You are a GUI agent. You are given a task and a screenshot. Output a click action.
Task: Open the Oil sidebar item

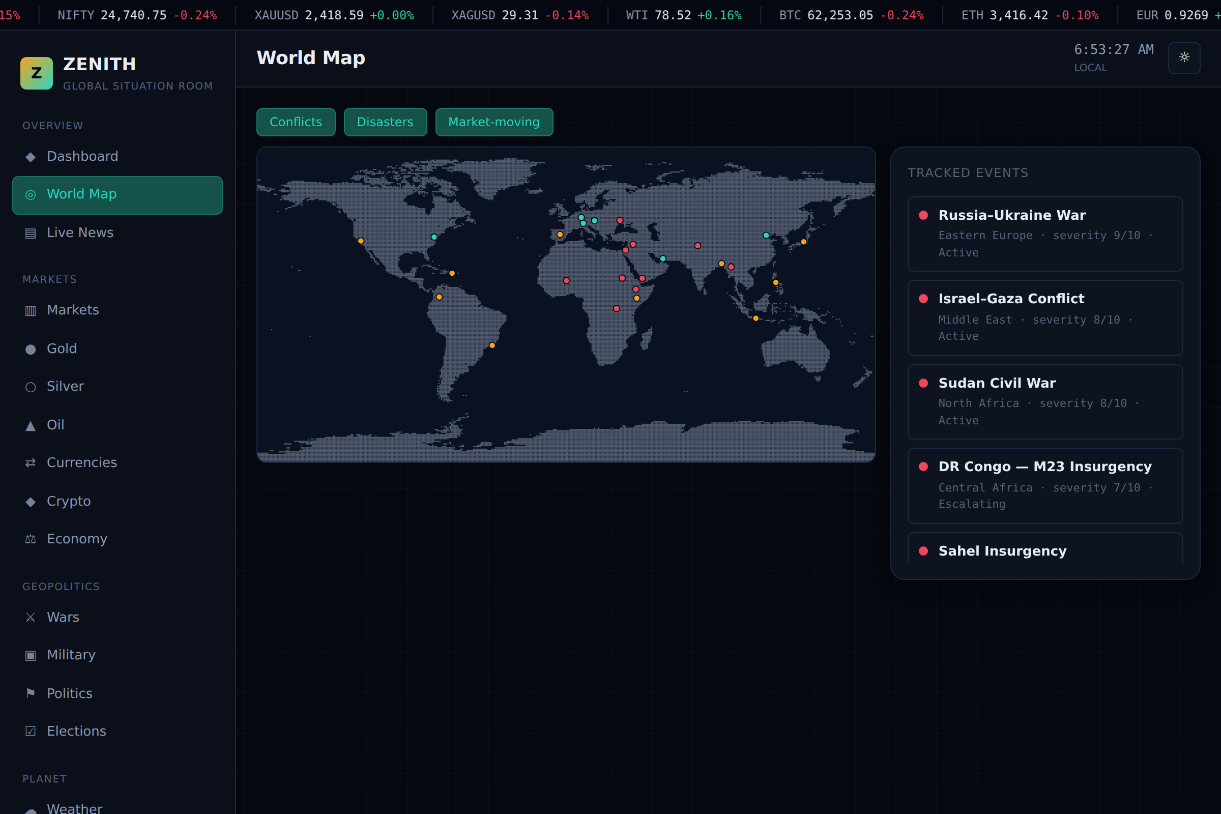[x=118, y=425]
